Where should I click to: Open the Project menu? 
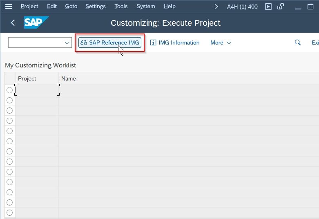[x=29, y=7]
